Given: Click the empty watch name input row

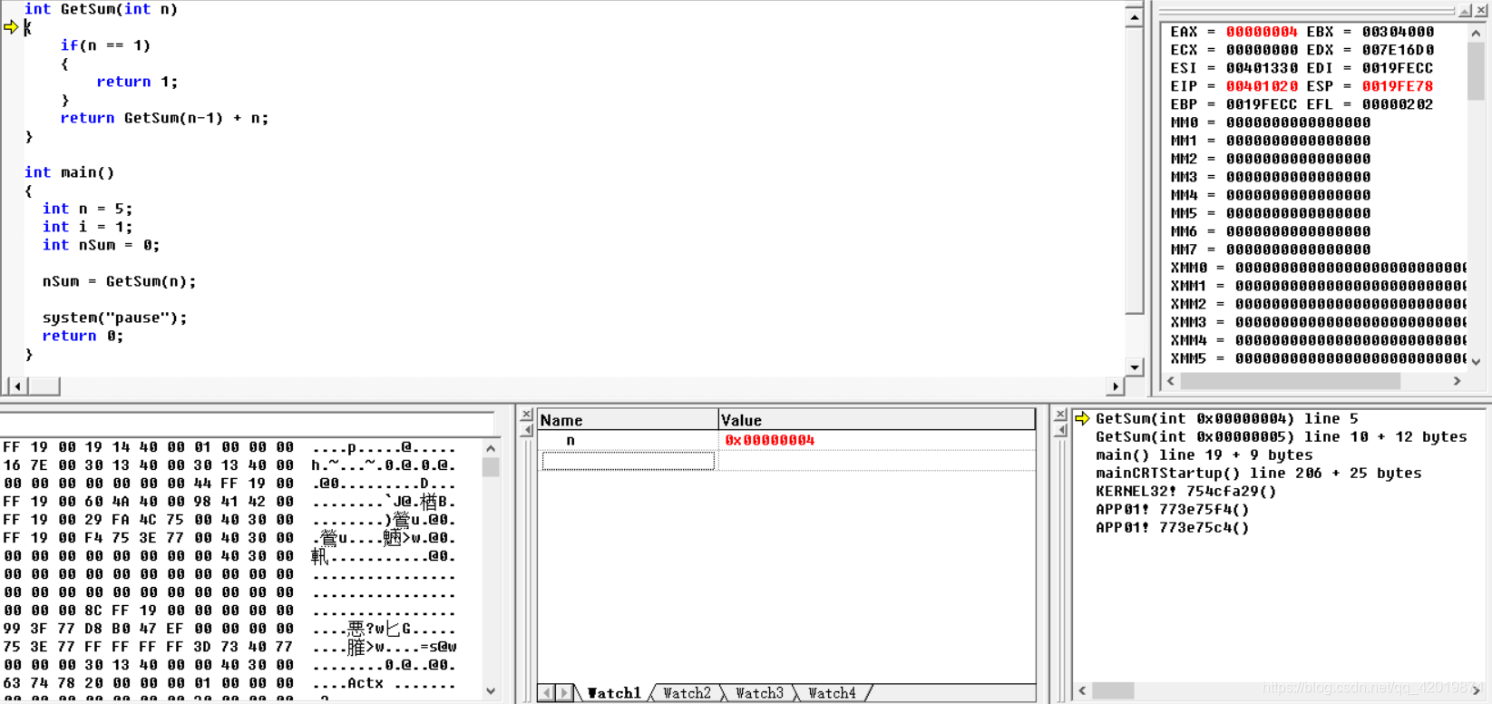Looking at the screenshot, I should 629,461.
